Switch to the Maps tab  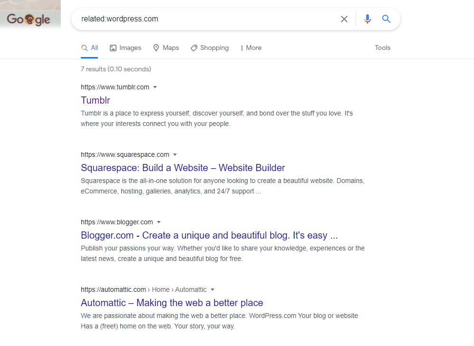(166, 48)
